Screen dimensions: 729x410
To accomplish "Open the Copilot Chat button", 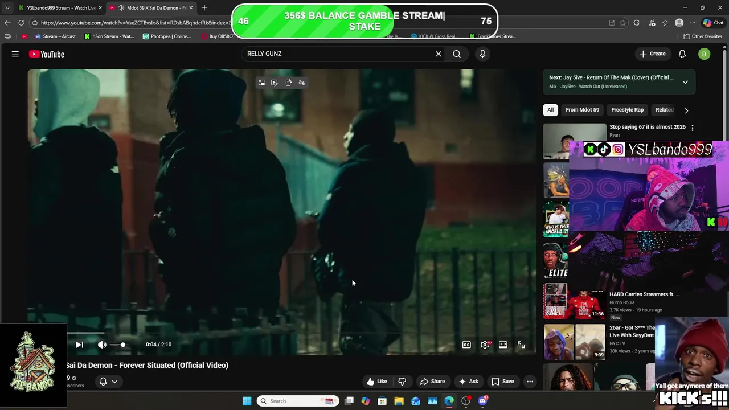I will [x=714, y=23].
